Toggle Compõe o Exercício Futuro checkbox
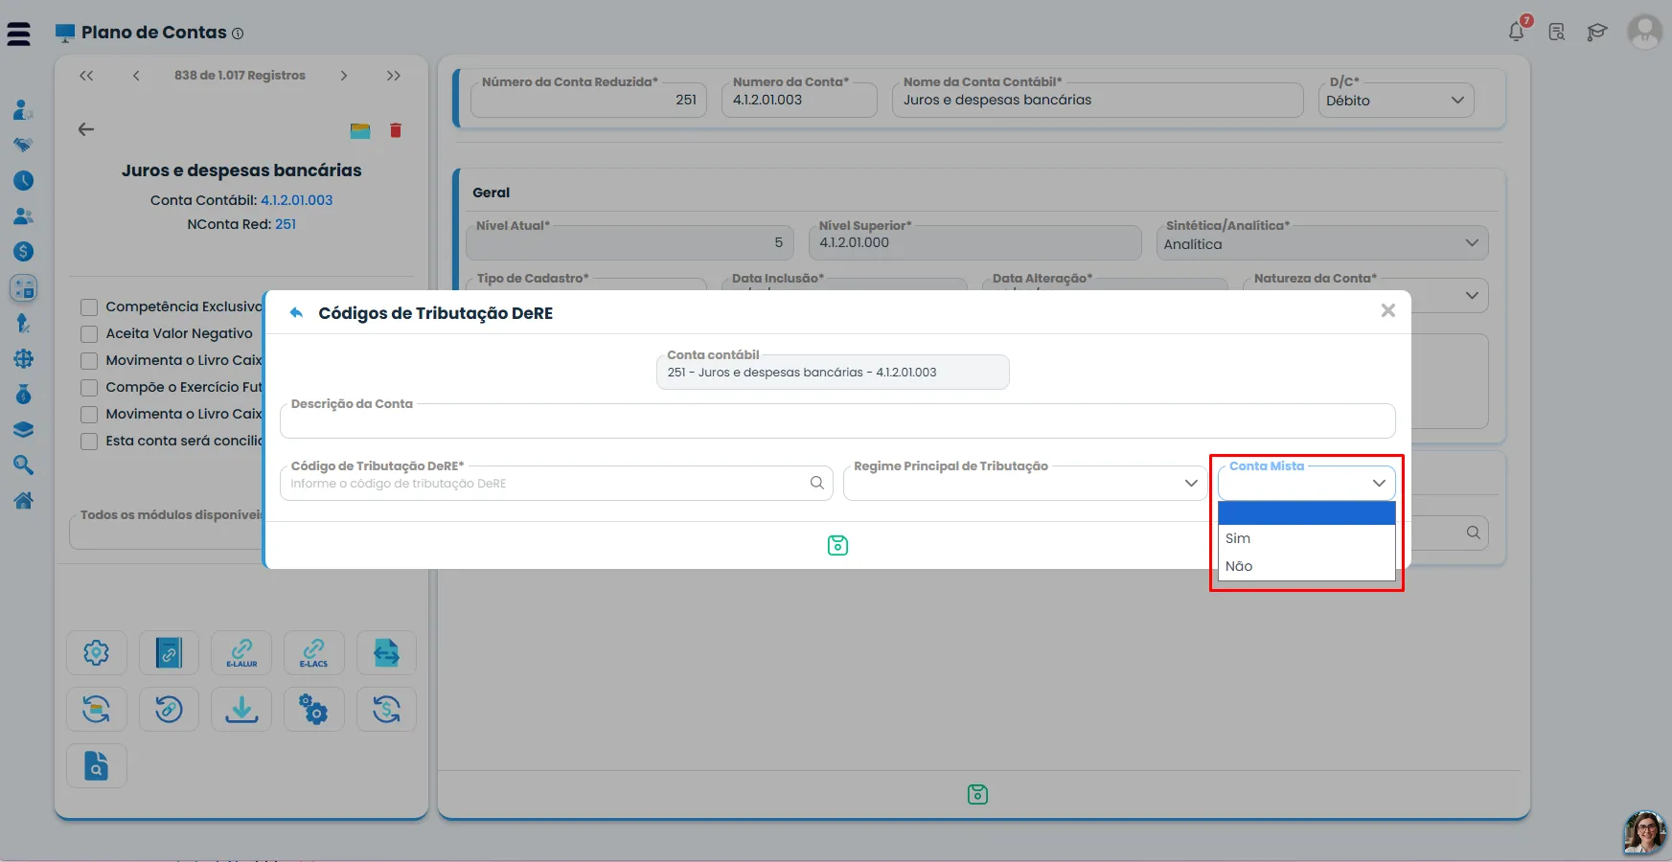Image resolution: width=1672 pixels, height=862 pixels. (89, 388)
